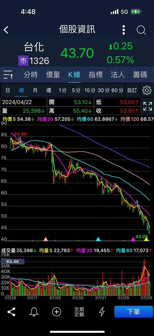Choose the 5分 interval

pyautogui.click(x=76, y=90)
